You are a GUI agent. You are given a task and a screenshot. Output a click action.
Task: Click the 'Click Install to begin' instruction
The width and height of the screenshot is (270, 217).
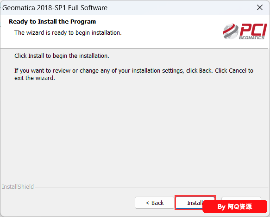click(x=62, y=56)
